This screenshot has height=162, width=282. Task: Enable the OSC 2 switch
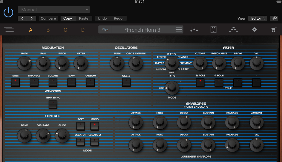(x=126, y=82)
